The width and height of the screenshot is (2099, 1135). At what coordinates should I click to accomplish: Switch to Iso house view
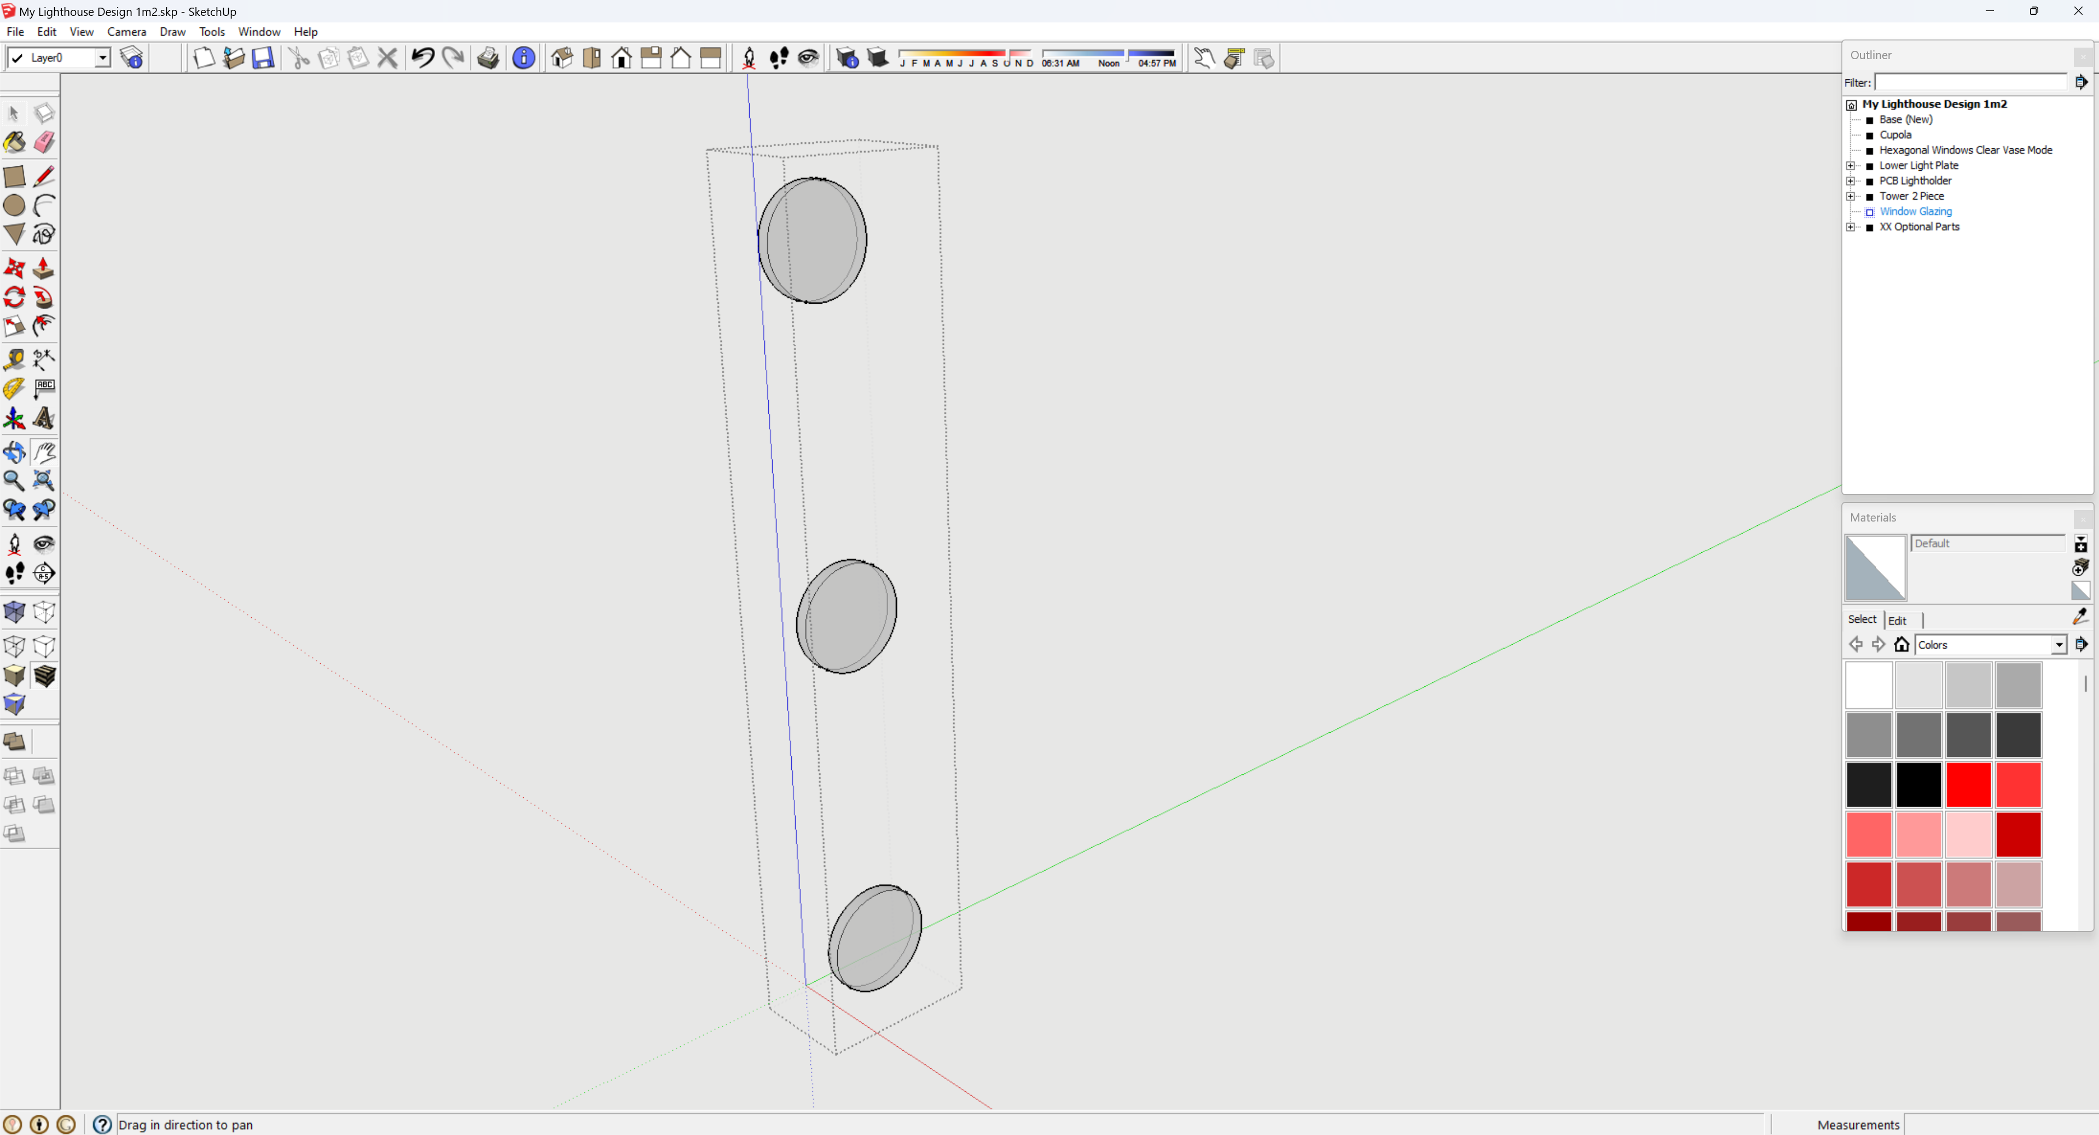point(563,58)
